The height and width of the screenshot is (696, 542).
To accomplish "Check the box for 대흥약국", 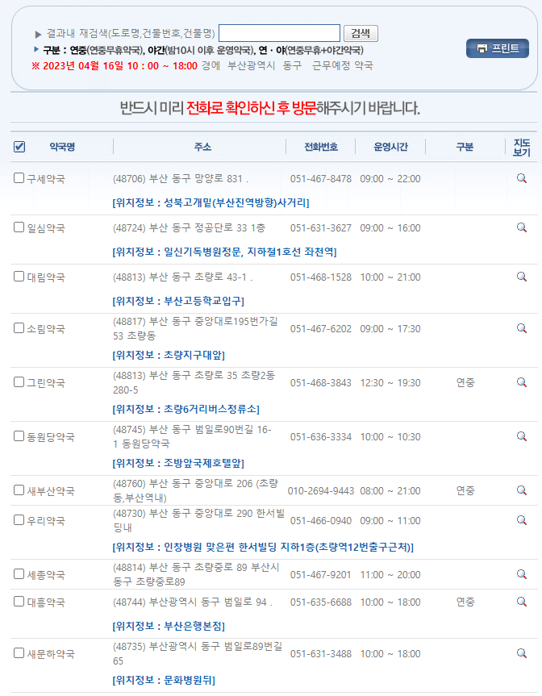I will 19,602.
